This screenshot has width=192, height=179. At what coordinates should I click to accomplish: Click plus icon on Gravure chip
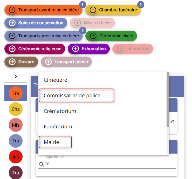click(x=12, y=62)
